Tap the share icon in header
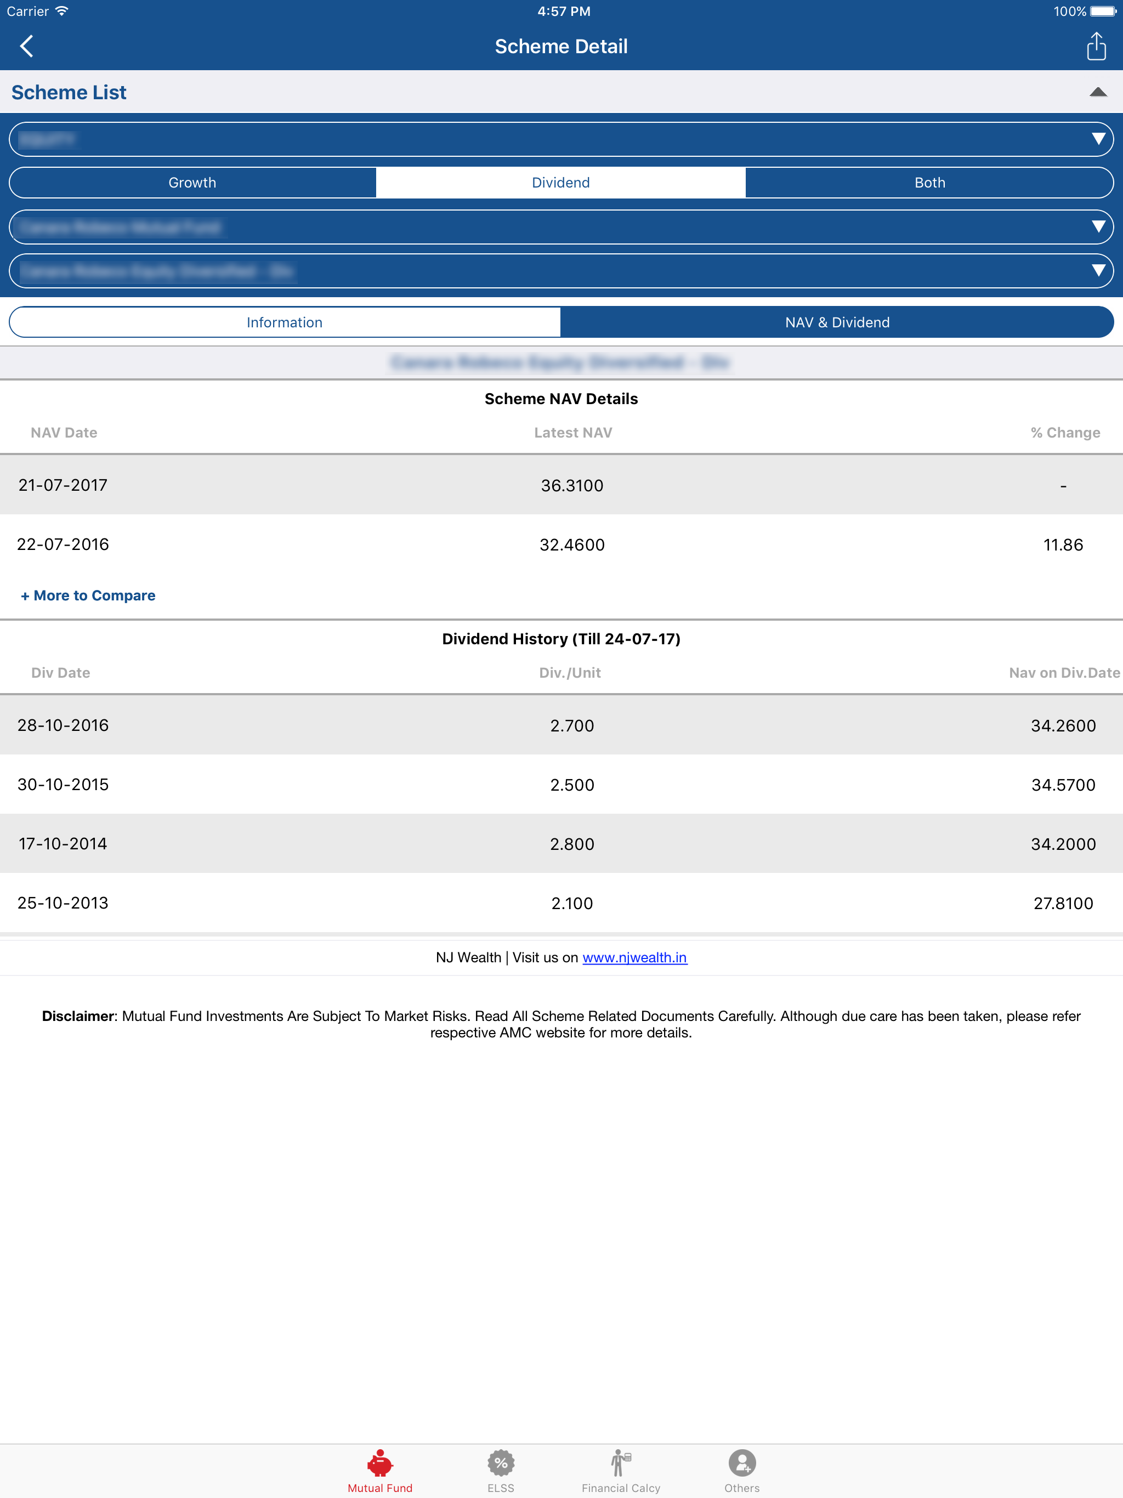The width and height of the screenshot is (1123, 1498). pyautogui.click(x=1096, y=47)
